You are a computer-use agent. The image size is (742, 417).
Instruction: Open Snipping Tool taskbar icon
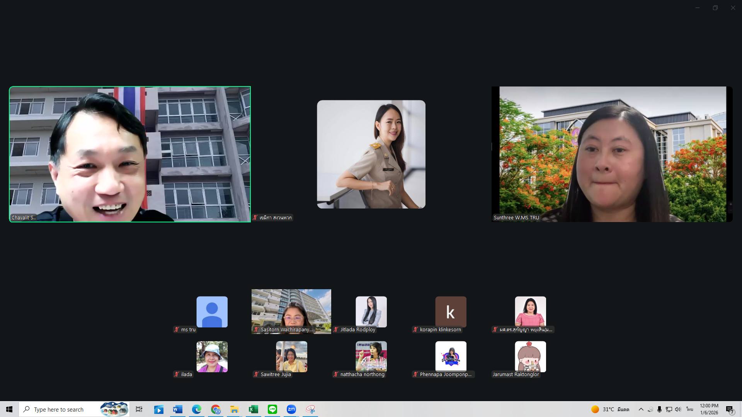coord(310,409)
